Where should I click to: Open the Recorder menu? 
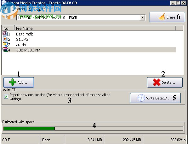[18, 9]
